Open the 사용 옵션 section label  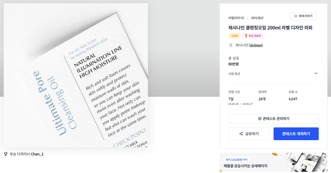[x=234, y=74]
